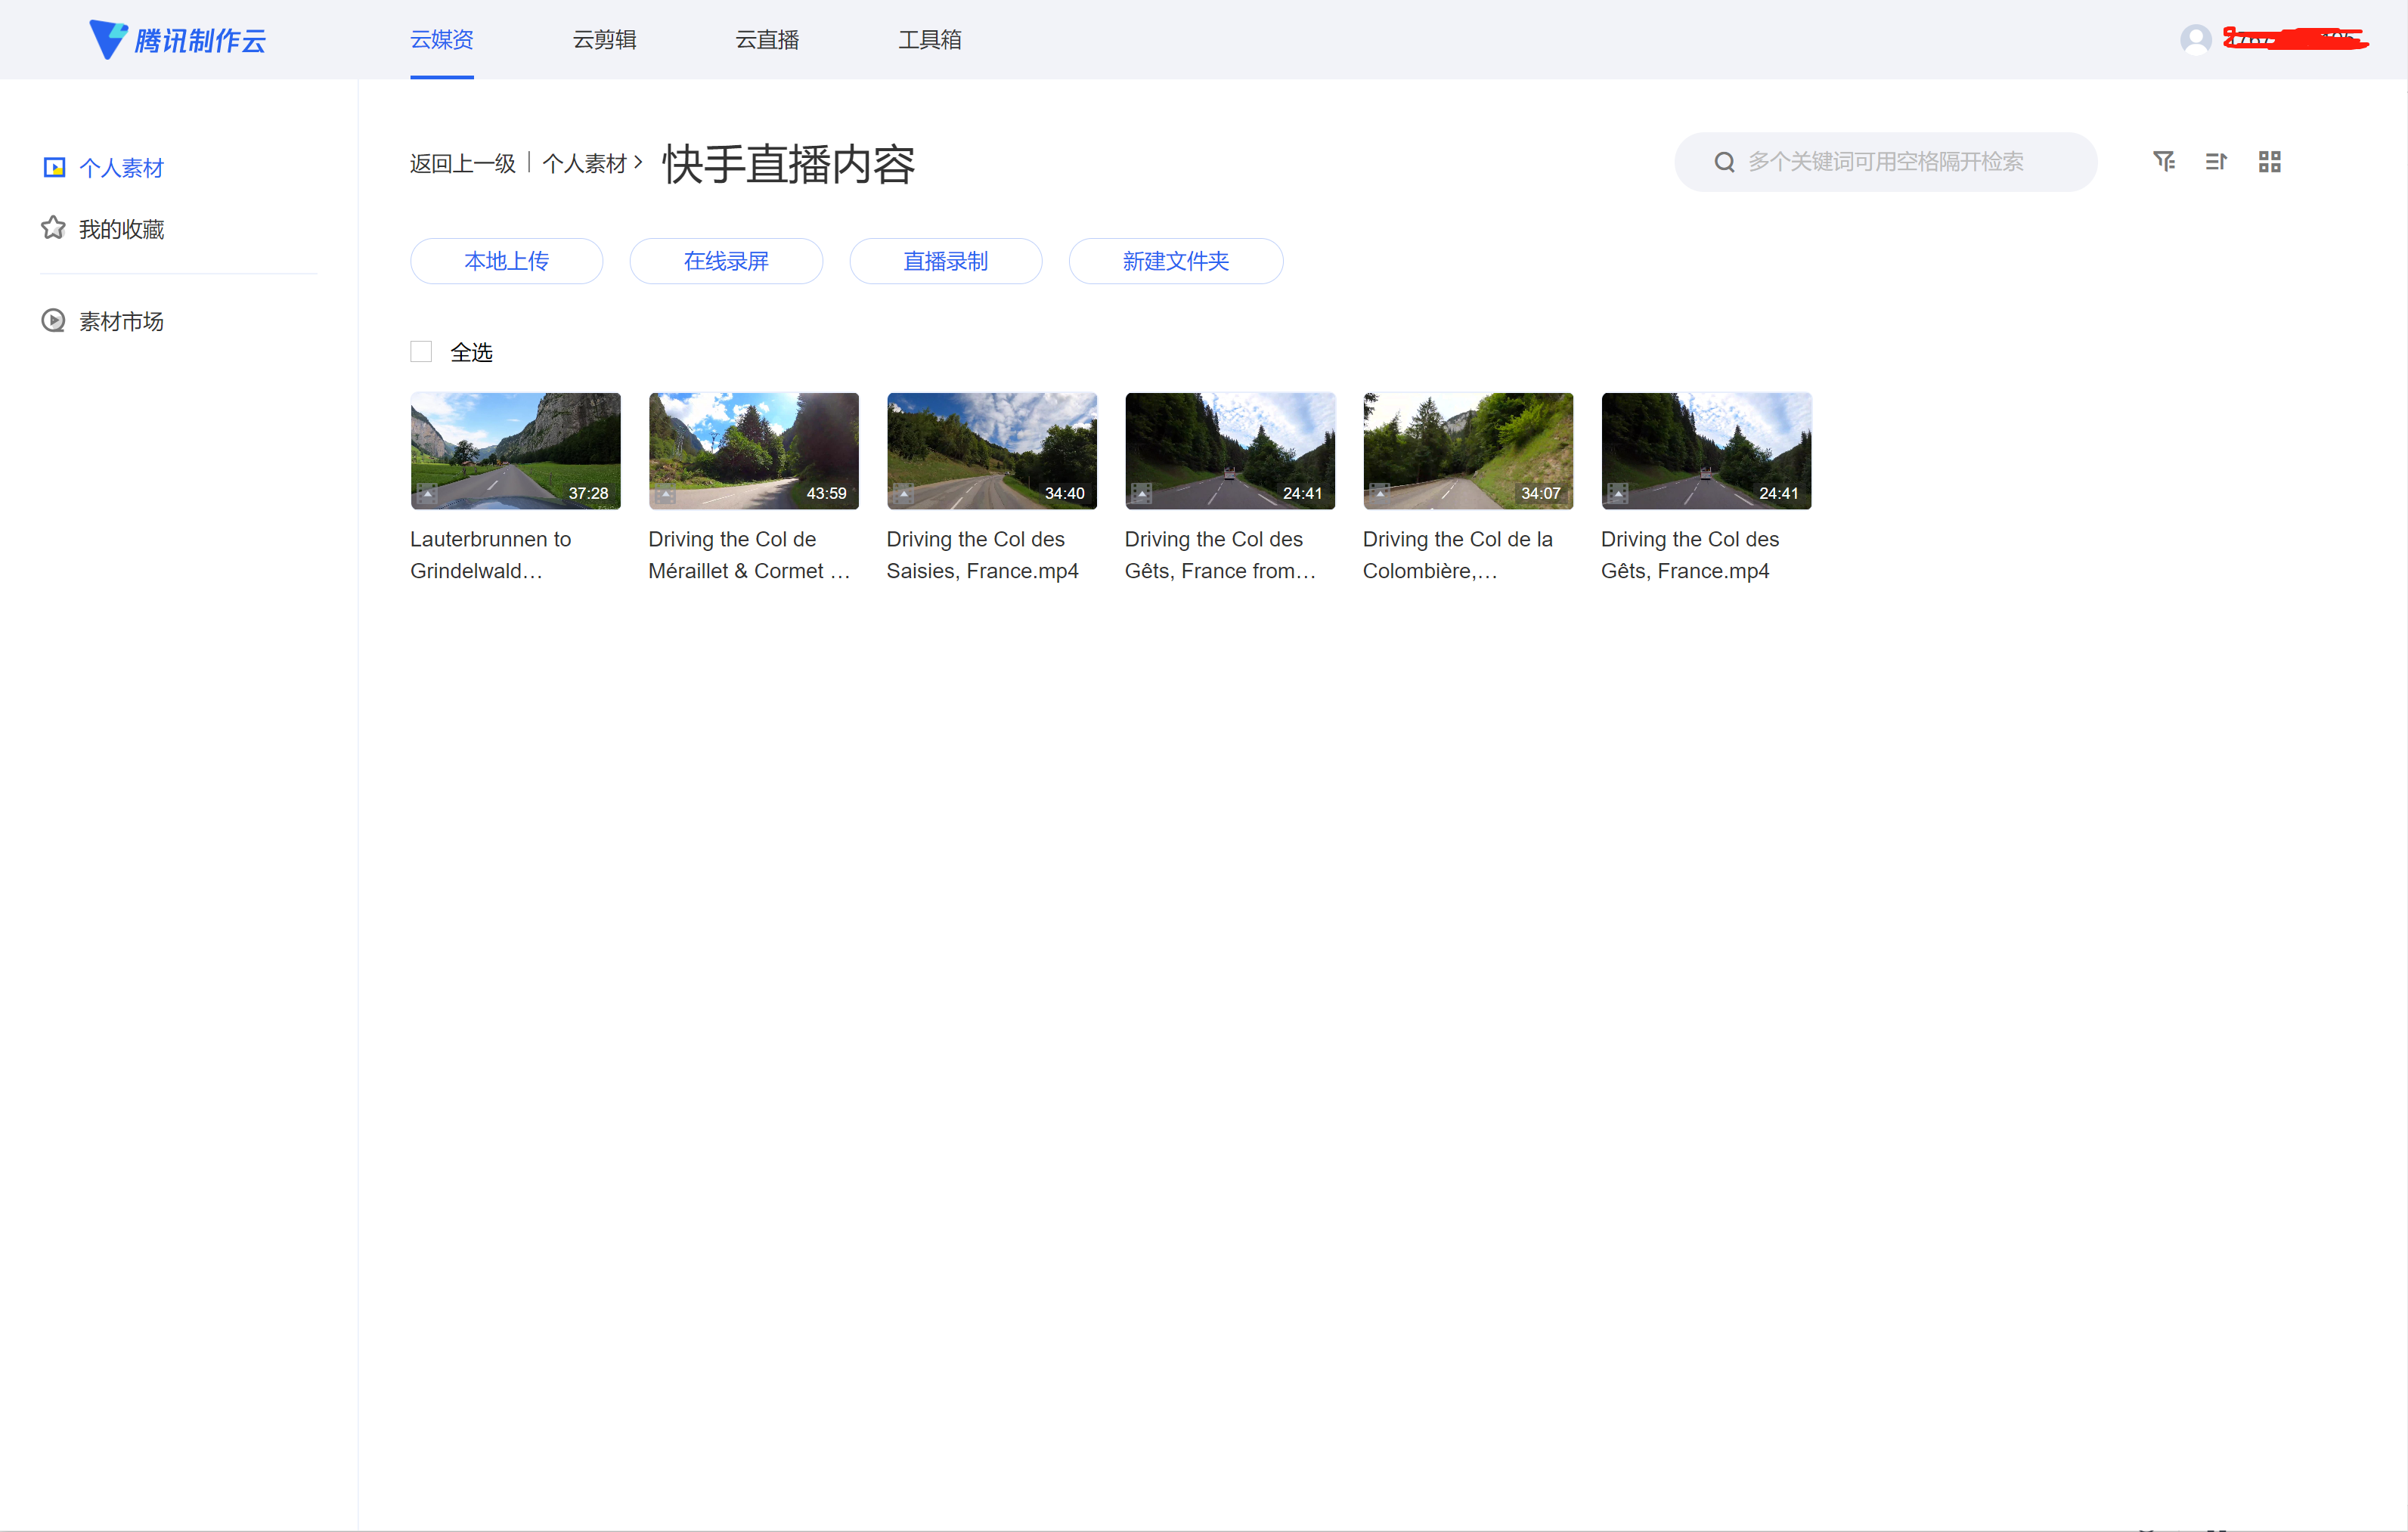Click the search magnifier icon
Screen dimensions: 2408x1532
1724,162
